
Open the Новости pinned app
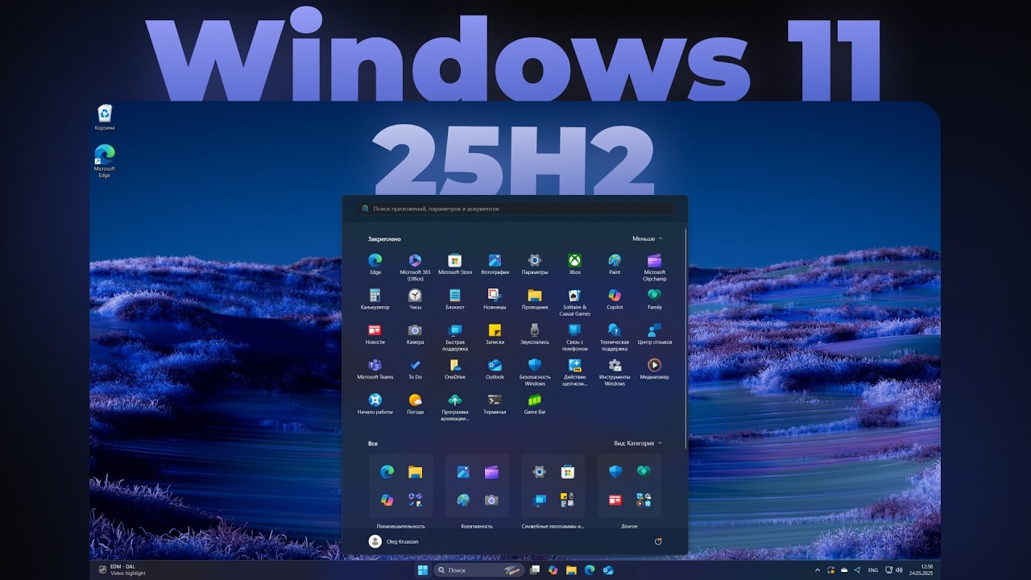coord(375,334)
